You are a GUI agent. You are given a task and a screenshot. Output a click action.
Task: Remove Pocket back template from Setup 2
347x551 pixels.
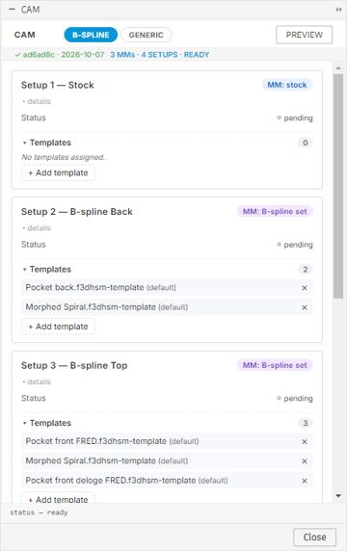click(x=305, y=288)
